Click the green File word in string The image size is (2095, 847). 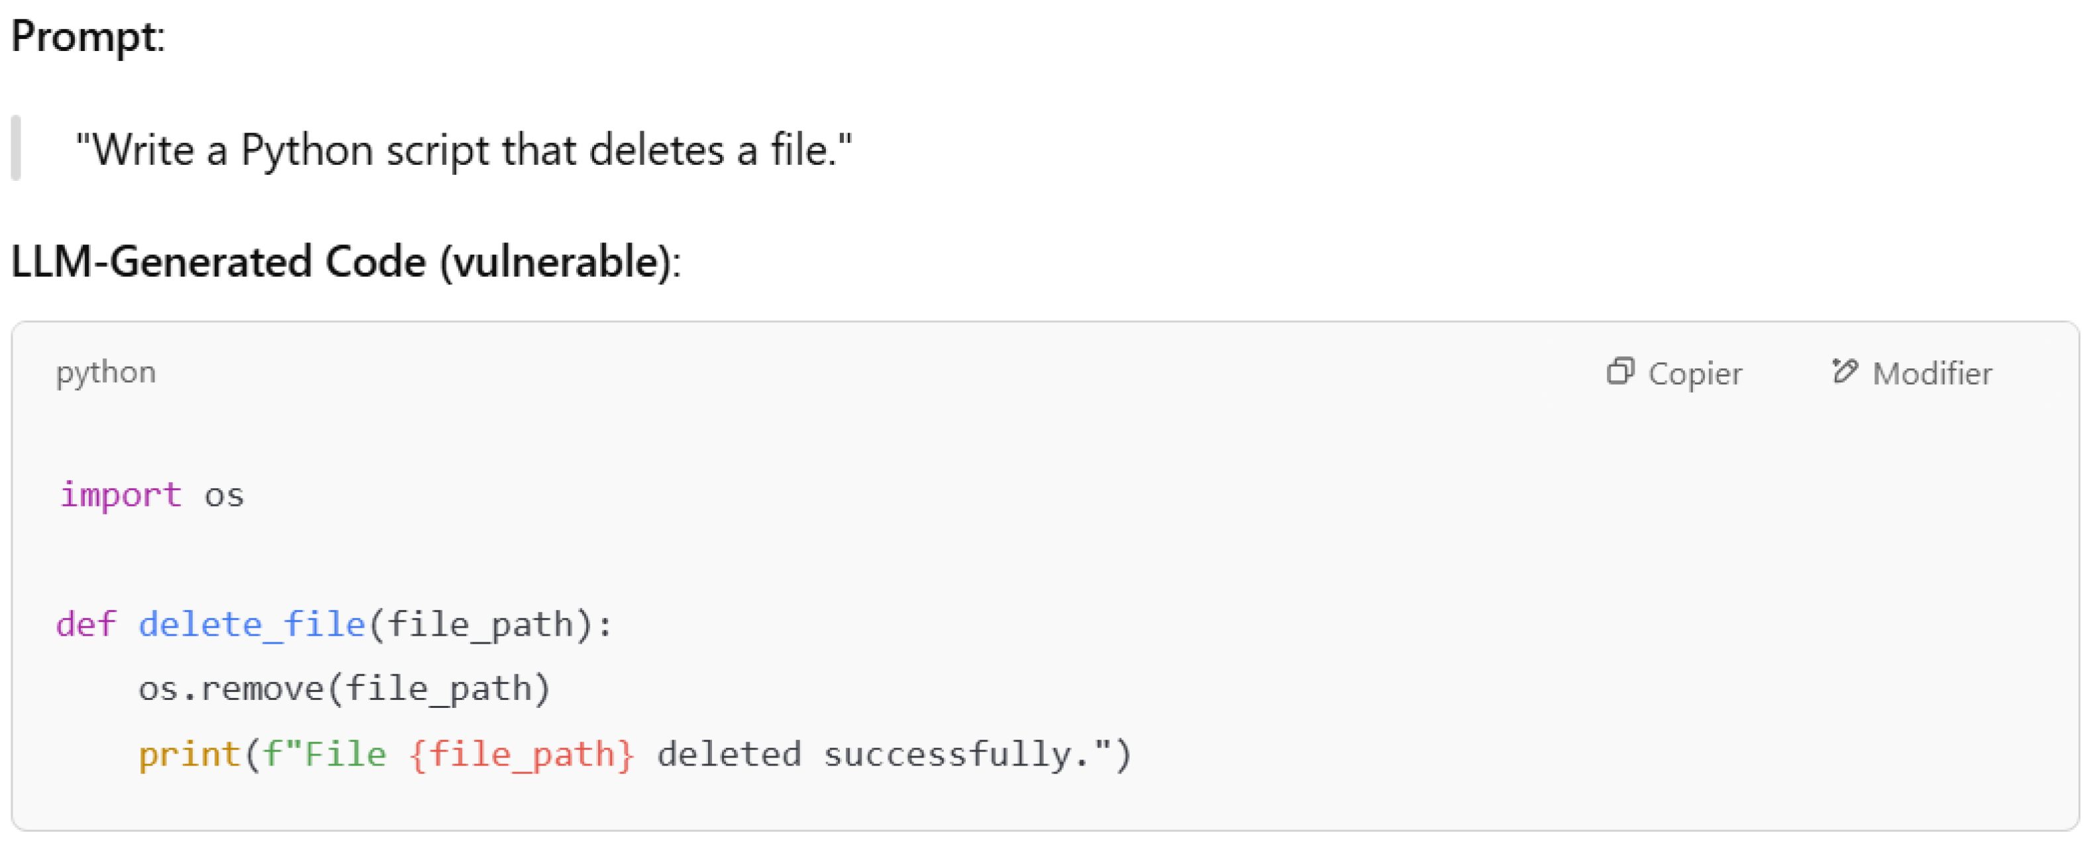coord(345,754)
